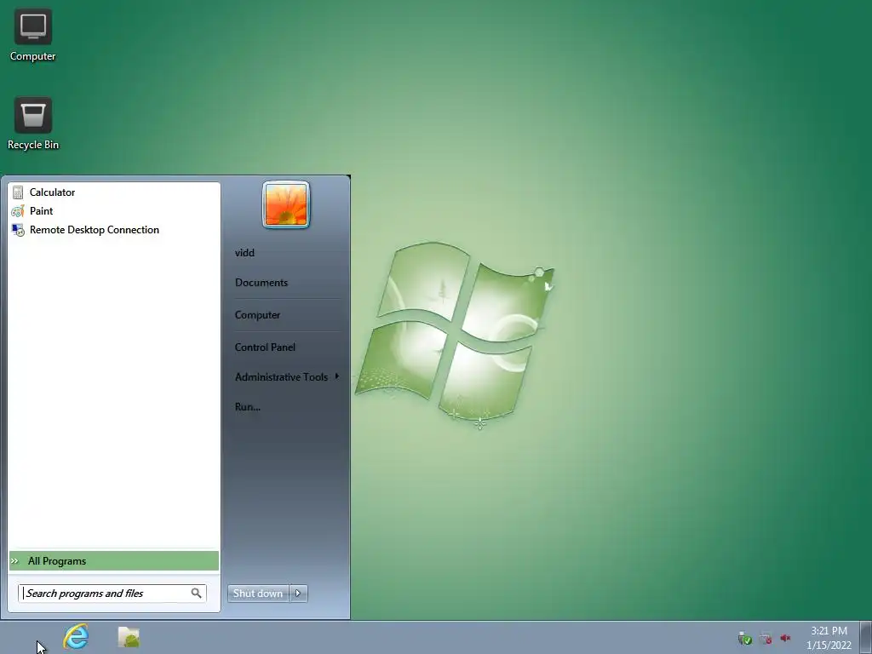Click the Shut down button

[x=259, y=594]
